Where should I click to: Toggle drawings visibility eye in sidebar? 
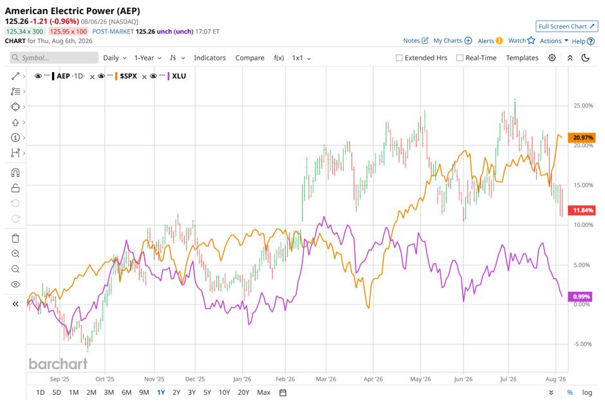15,284
